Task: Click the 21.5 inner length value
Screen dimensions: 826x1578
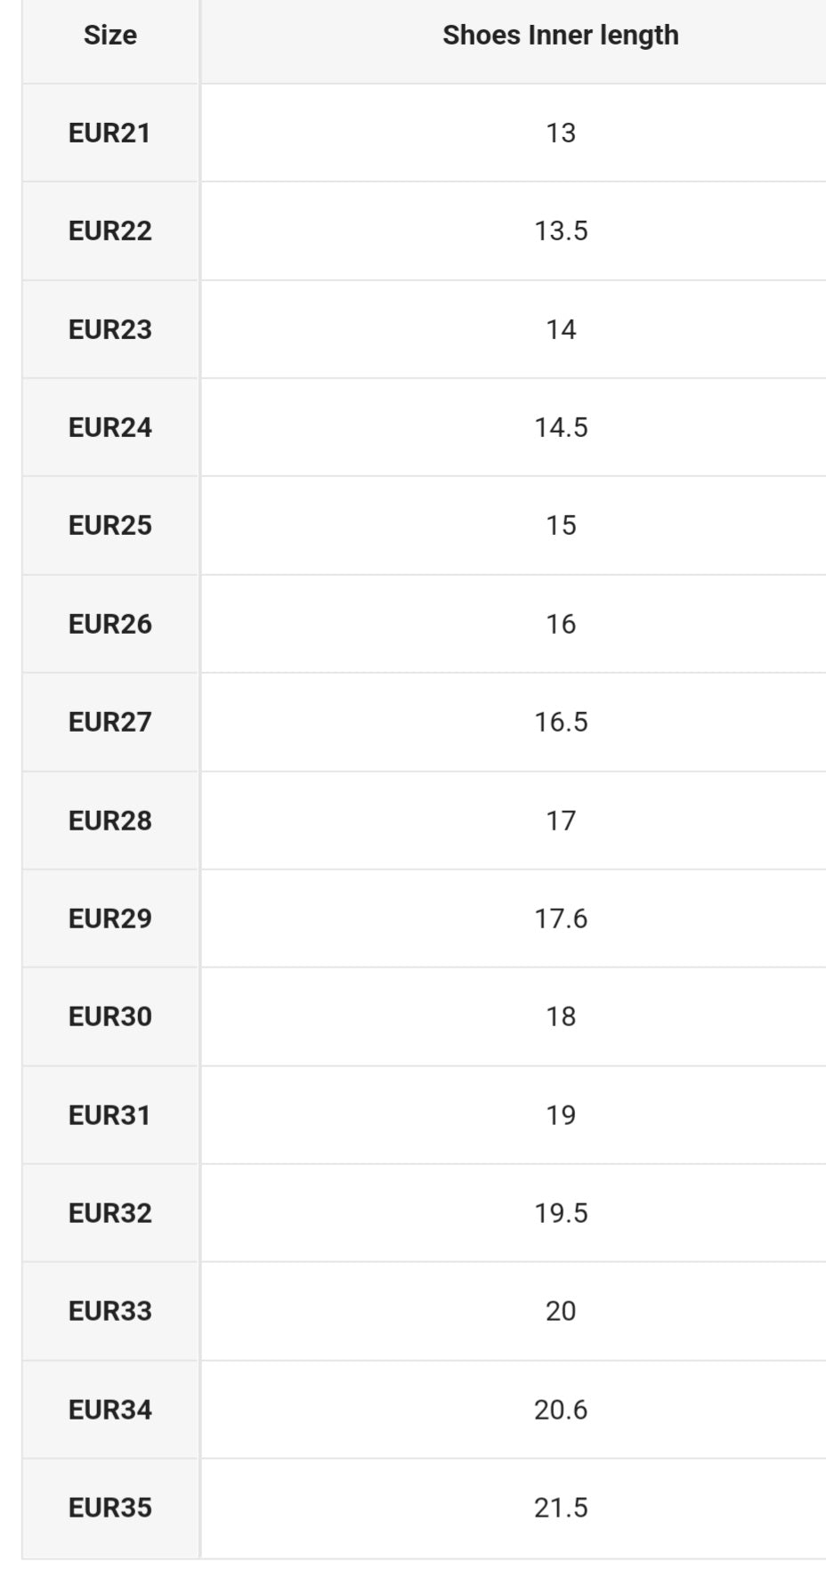Action: tap(561, 1508)
